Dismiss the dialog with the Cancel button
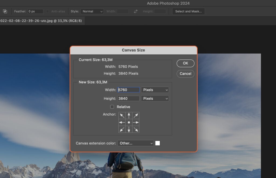 pos(185,74)
